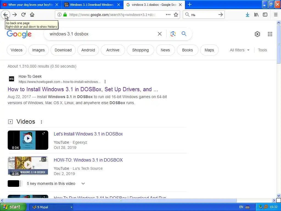The image size is (281, 211).
Task: Open page actions three-dot menu in address bar
Action: (x=168, y=15)
